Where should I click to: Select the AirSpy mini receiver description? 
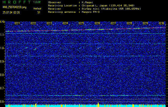click(x=111, y=9)
